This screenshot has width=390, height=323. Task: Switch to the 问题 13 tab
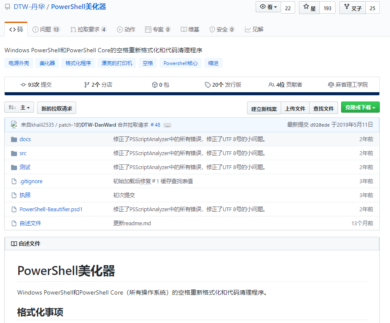(x=46, y=29)
